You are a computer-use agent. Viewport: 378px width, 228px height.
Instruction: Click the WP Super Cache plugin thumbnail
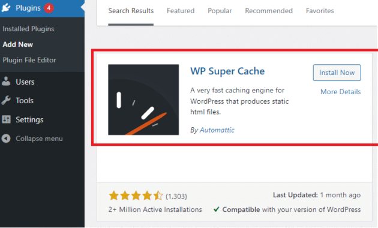(143, 100)
